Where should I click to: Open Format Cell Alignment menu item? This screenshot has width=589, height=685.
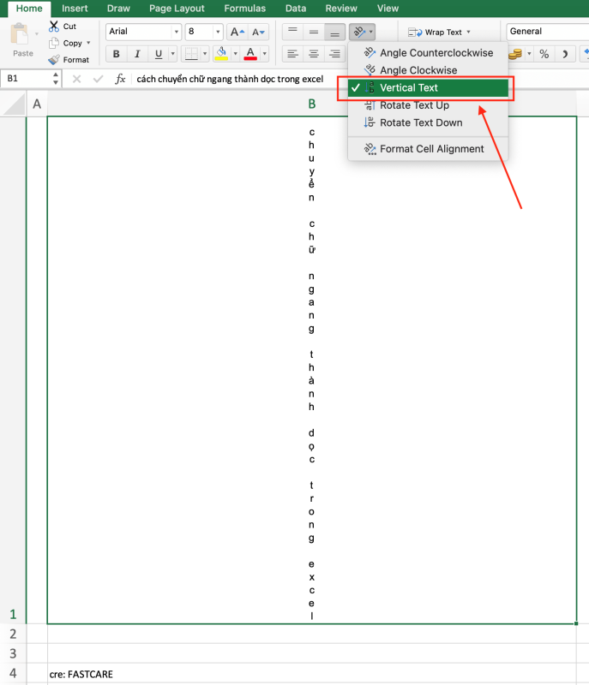click(428, 149)
